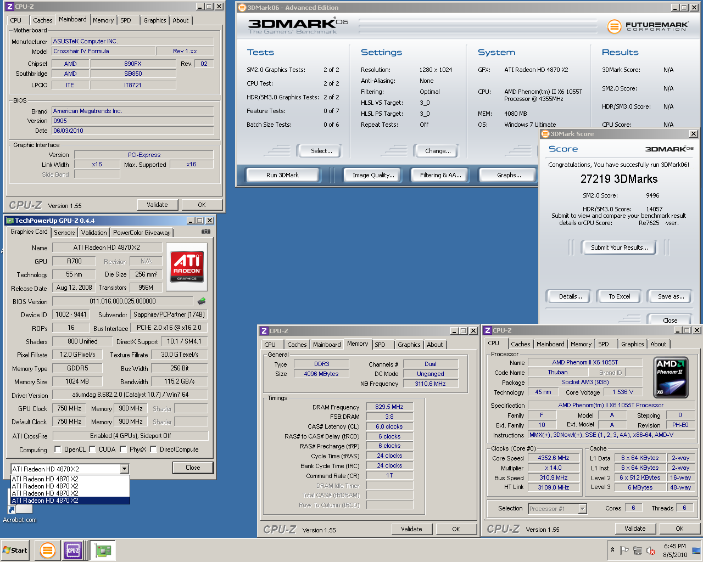Viewport: 703px width, 562px height.
Task: Click the 3DMark Score dialog title icon
Action: [x=545, y=134]
